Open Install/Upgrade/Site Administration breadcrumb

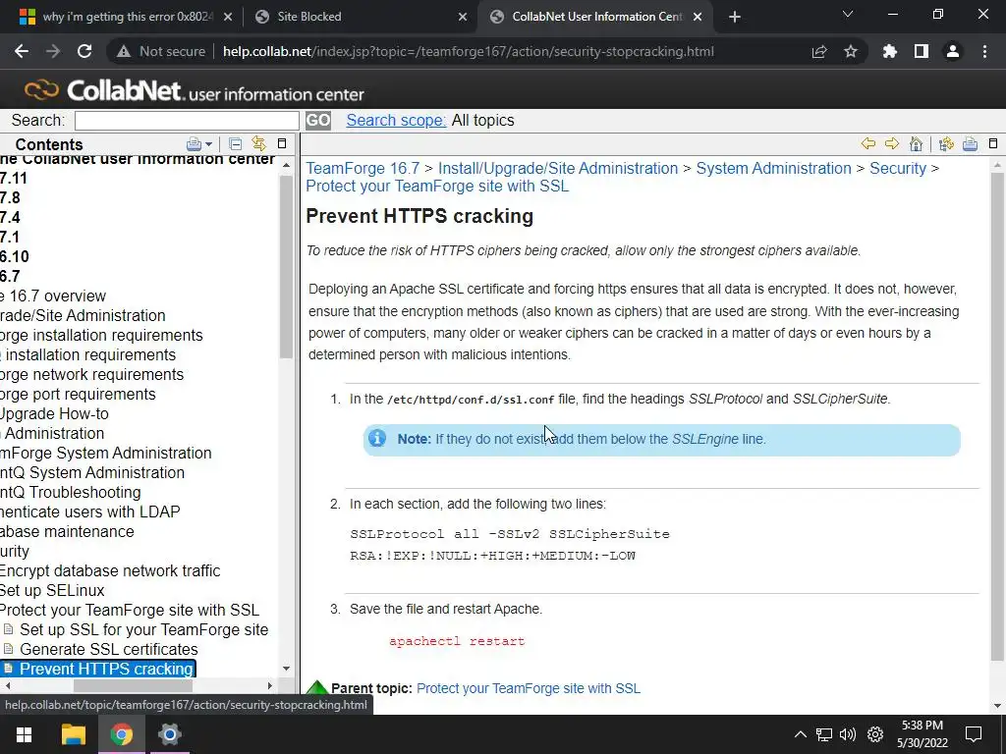(558, 169)
